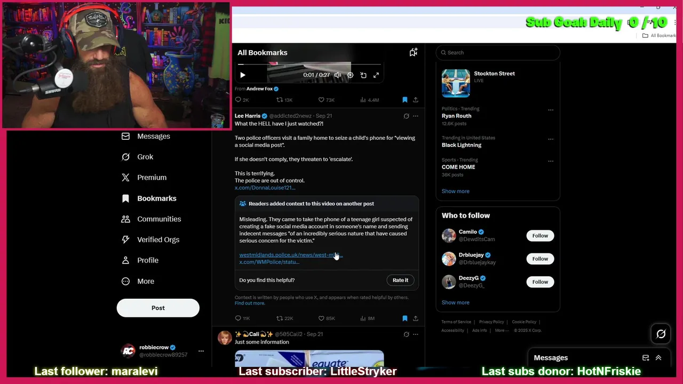
Task: Open video settings gear icon
Action: coord(350,75)
